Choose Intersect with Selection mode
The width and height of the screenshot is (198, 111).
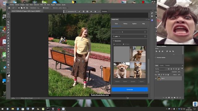27,8
